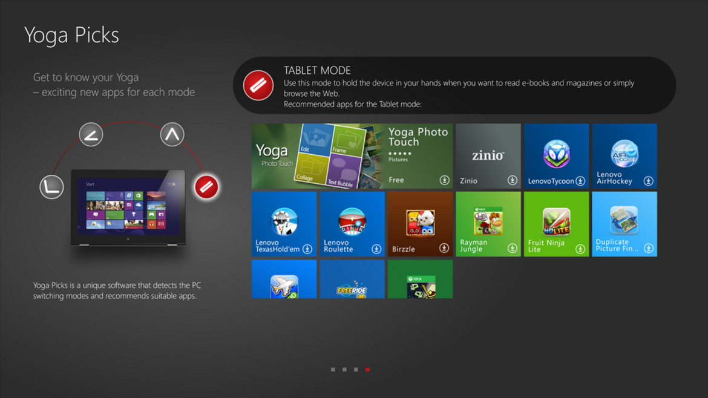Select the stand mode circle icon
The width and height of the screenshot is (708, 398).
[91, 134]
